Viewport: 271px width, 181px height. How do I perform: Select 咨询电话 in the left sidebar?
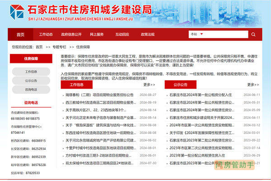(x=31, y=90)
